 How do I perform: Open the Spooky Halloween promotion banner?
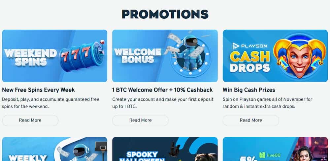165,149
